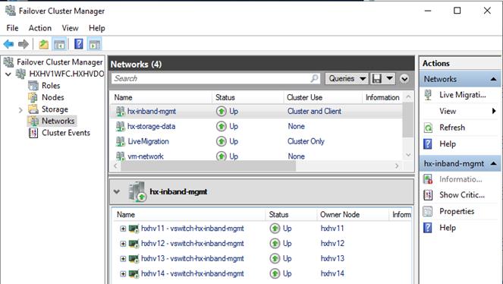This screenshot has width=503, height=284.
Task: Click the hxhv14 network adapter icon
Action: point(134,273)
